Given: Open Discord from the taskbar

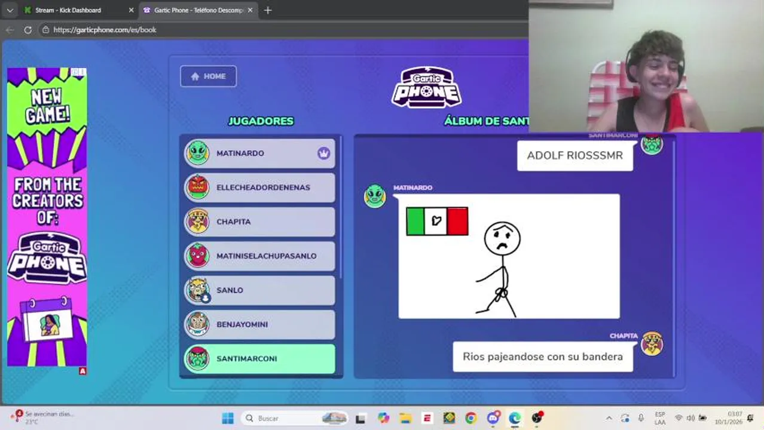Looking at the screenshot, I should click(493, 418).
